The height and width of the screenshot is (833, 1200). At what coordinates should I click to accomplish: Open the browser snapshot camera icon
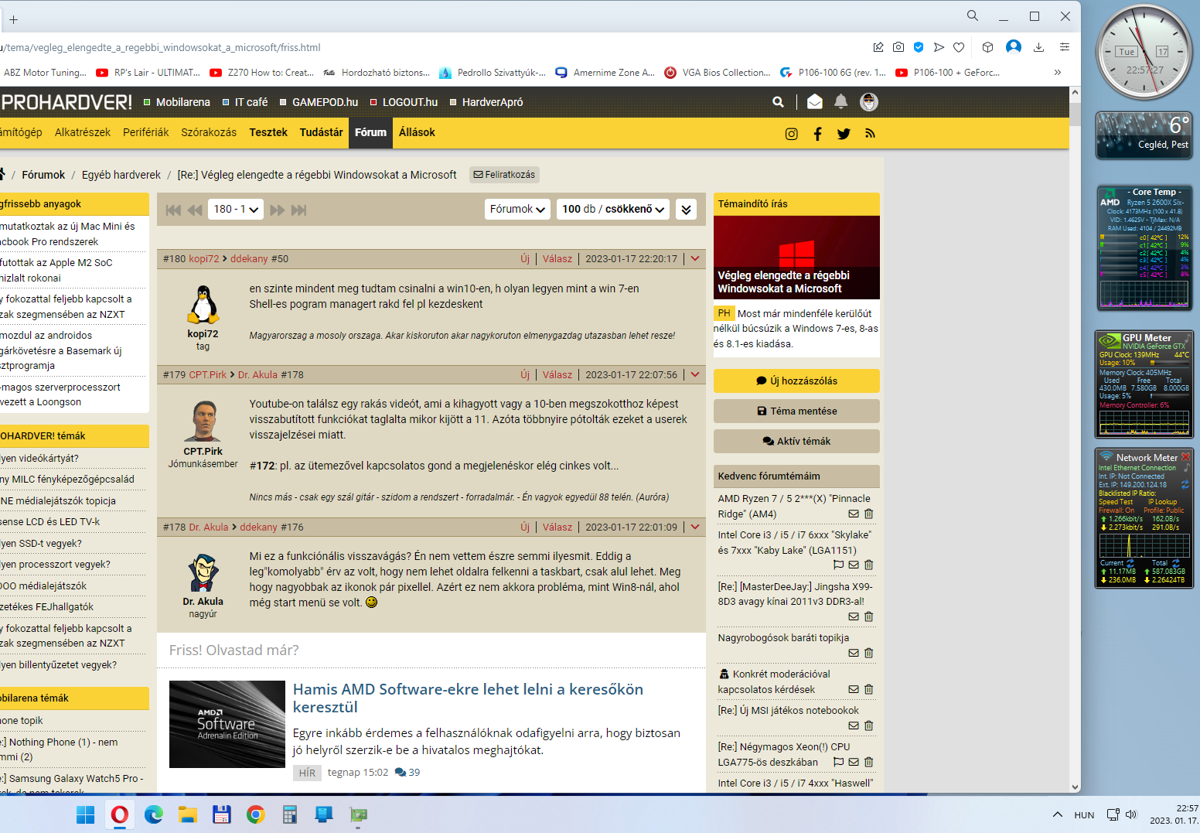898,47
